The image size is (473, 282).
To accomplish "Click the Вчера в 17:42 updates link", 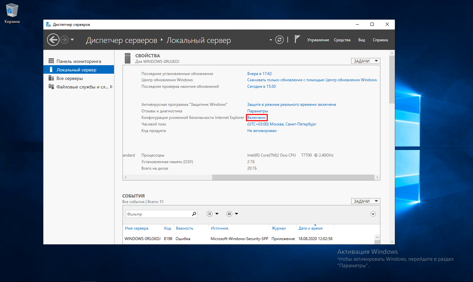I will (259, 74).
